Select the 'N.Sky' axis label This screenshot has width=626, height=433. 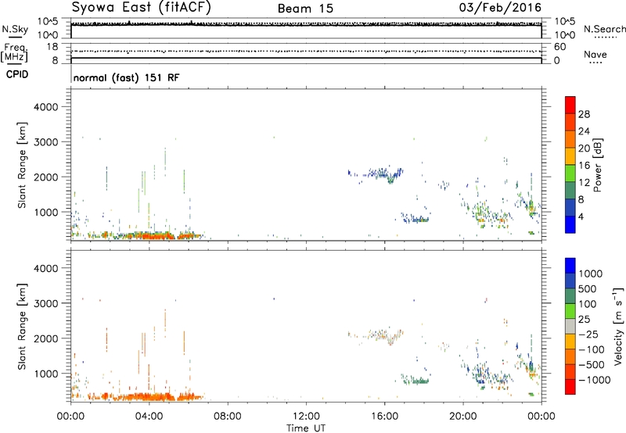pyautogui.click(x=15, y=30)
